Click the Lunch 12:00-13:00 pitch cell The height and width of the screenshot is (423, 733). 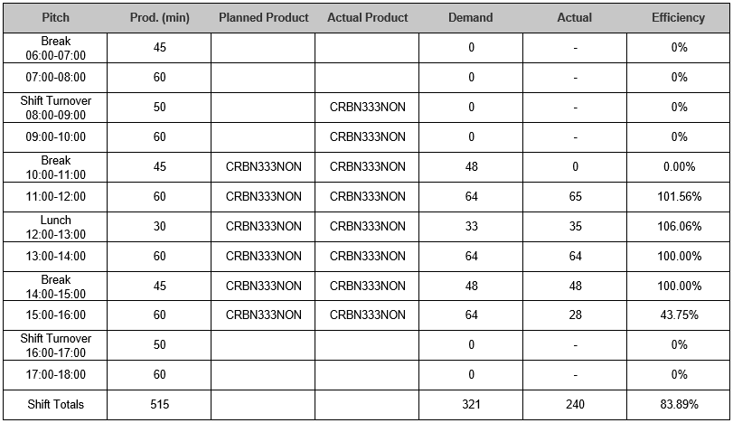[55, 227]
